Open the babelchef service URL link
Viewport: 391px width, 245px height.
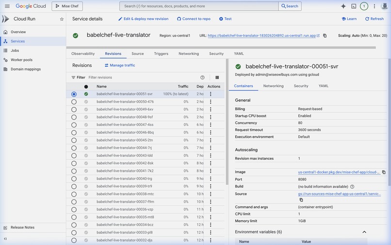coord(262,36)
